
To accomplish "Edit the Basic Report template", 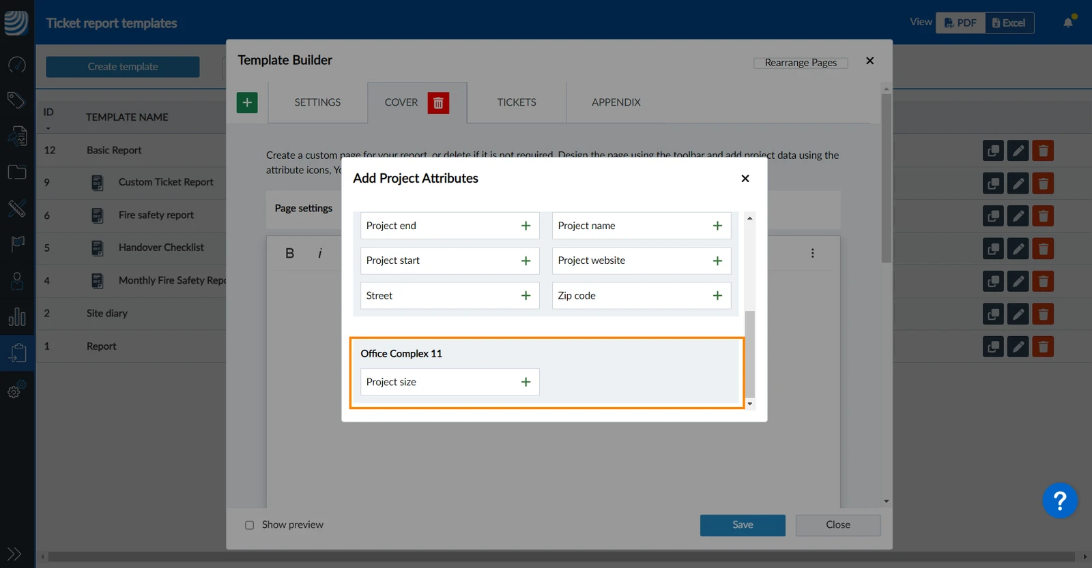I will point(1018,150).
